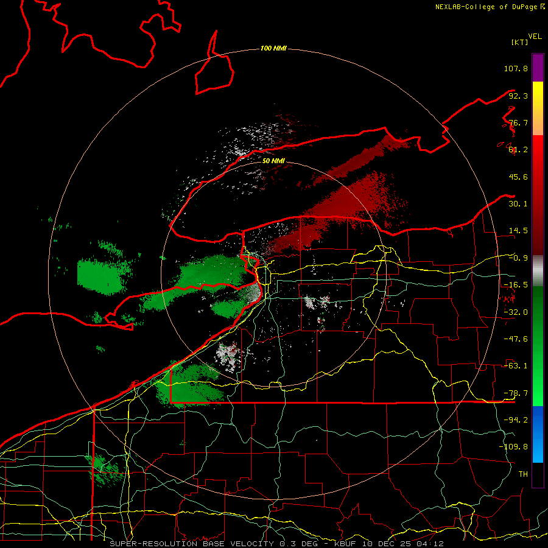Pick the green segment of the color bar
The width and height of the screenshot is (548, 548).
(x=538, y=346)
